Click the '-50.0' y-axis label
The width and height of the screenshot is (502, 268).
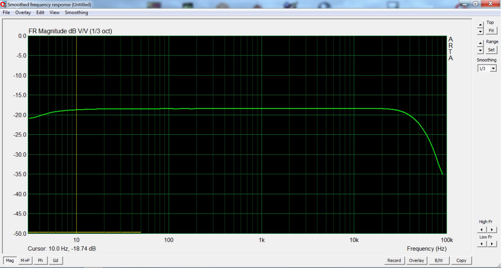coord(20,234)
